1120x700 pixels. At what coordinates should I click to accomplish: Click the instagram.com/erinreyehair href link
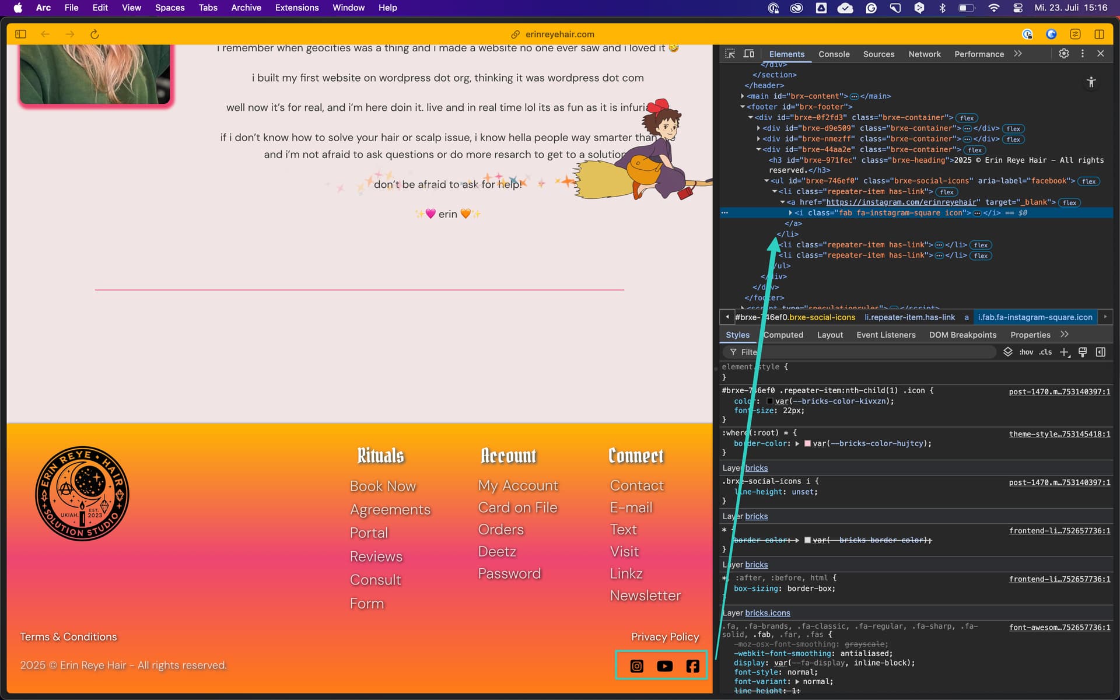(901, 202)
